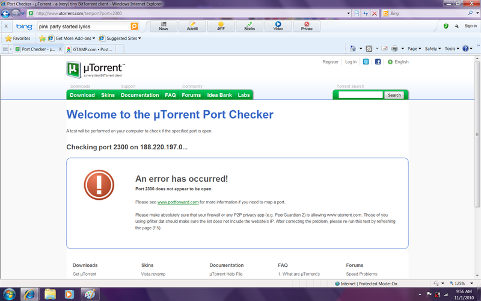
Task: Click the Twitter icon on the page header
Action: [366, 61]
